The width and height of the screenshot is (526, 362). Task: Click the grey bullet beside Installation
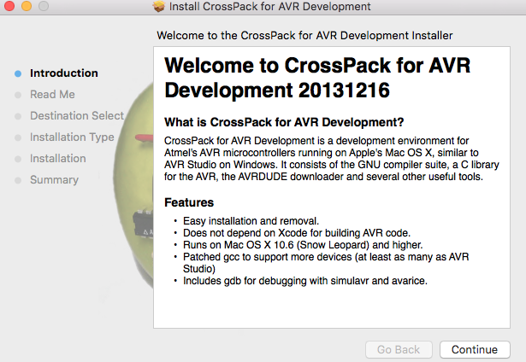(x=18, y=159)
